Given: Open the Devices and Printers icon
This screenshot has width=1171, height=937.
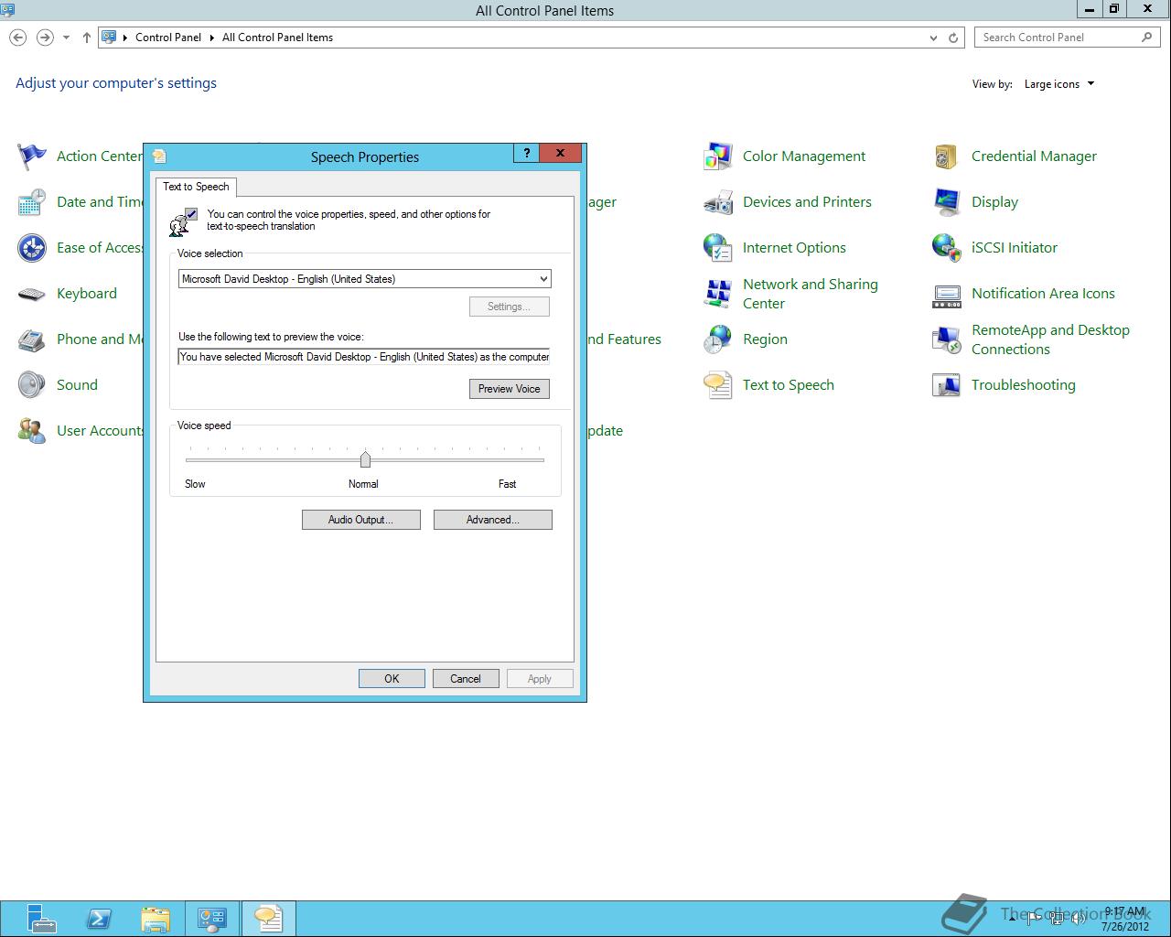Looking at the screenshot, I should pyautogui.click(x=718, y=202).
